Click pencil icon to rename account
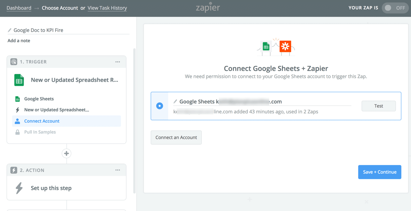 tap(175, 101)
